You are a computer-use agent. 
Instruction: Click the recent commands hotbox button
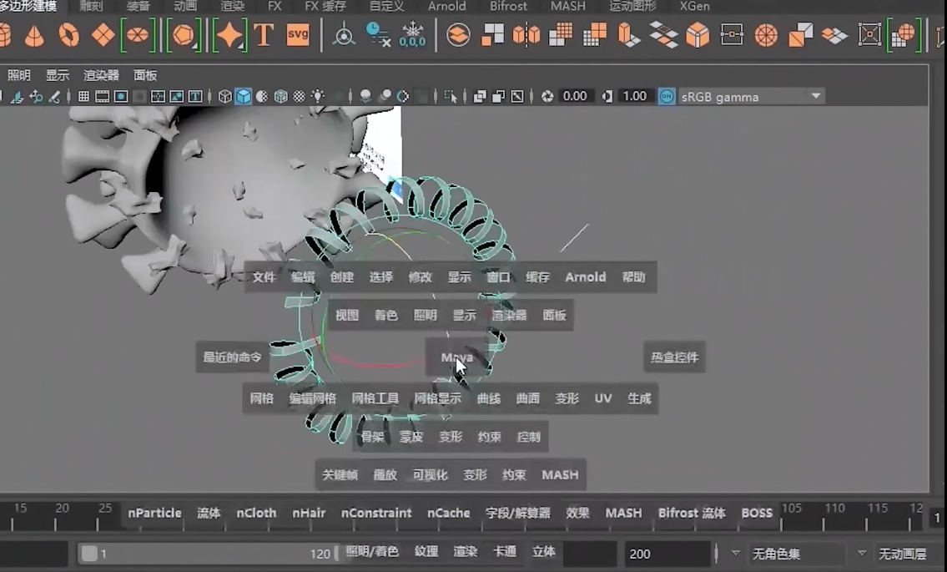(232, 357)
